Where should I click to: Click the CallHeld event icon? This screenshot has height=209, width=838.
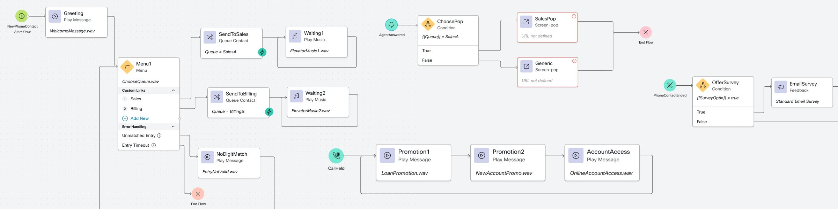336,156
